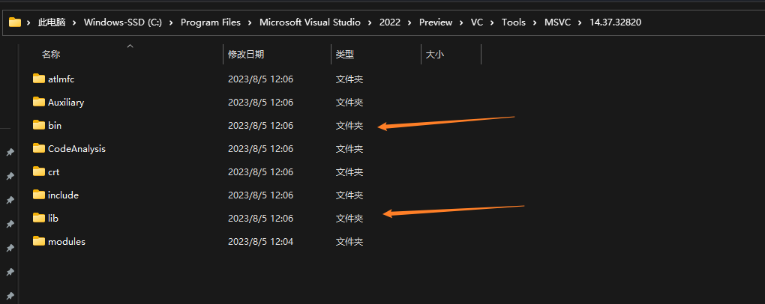Expand the chevron after Program Files

[x=250, y=22]
